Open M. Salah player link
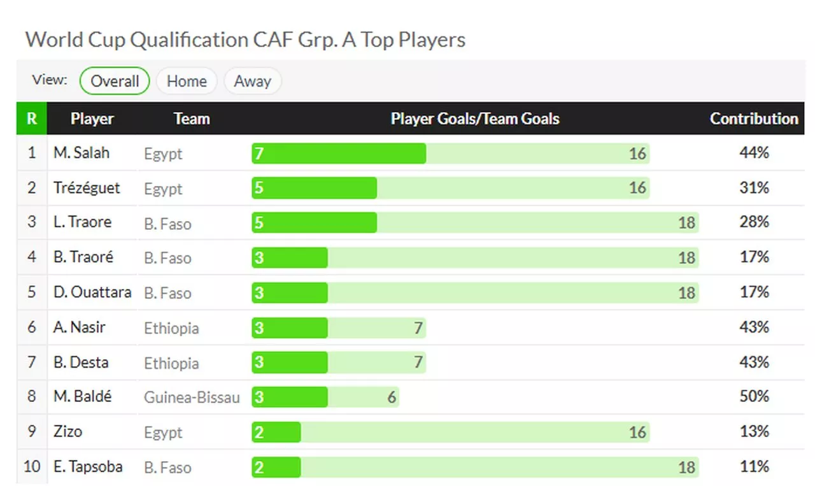This screenshot has width=815, height=486. (81, 153)
